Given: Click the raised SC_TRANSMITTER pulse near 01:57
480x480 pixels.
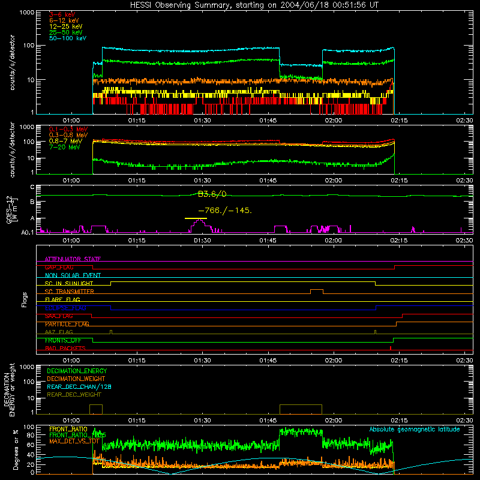Looking at the screenshot, I should pos(317,292).
